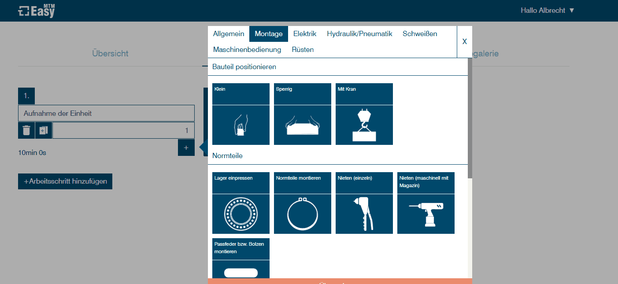Click +Arbeitsschritt hinzufügen button
The width and height of the screenshot is (618, 284).
65,181
